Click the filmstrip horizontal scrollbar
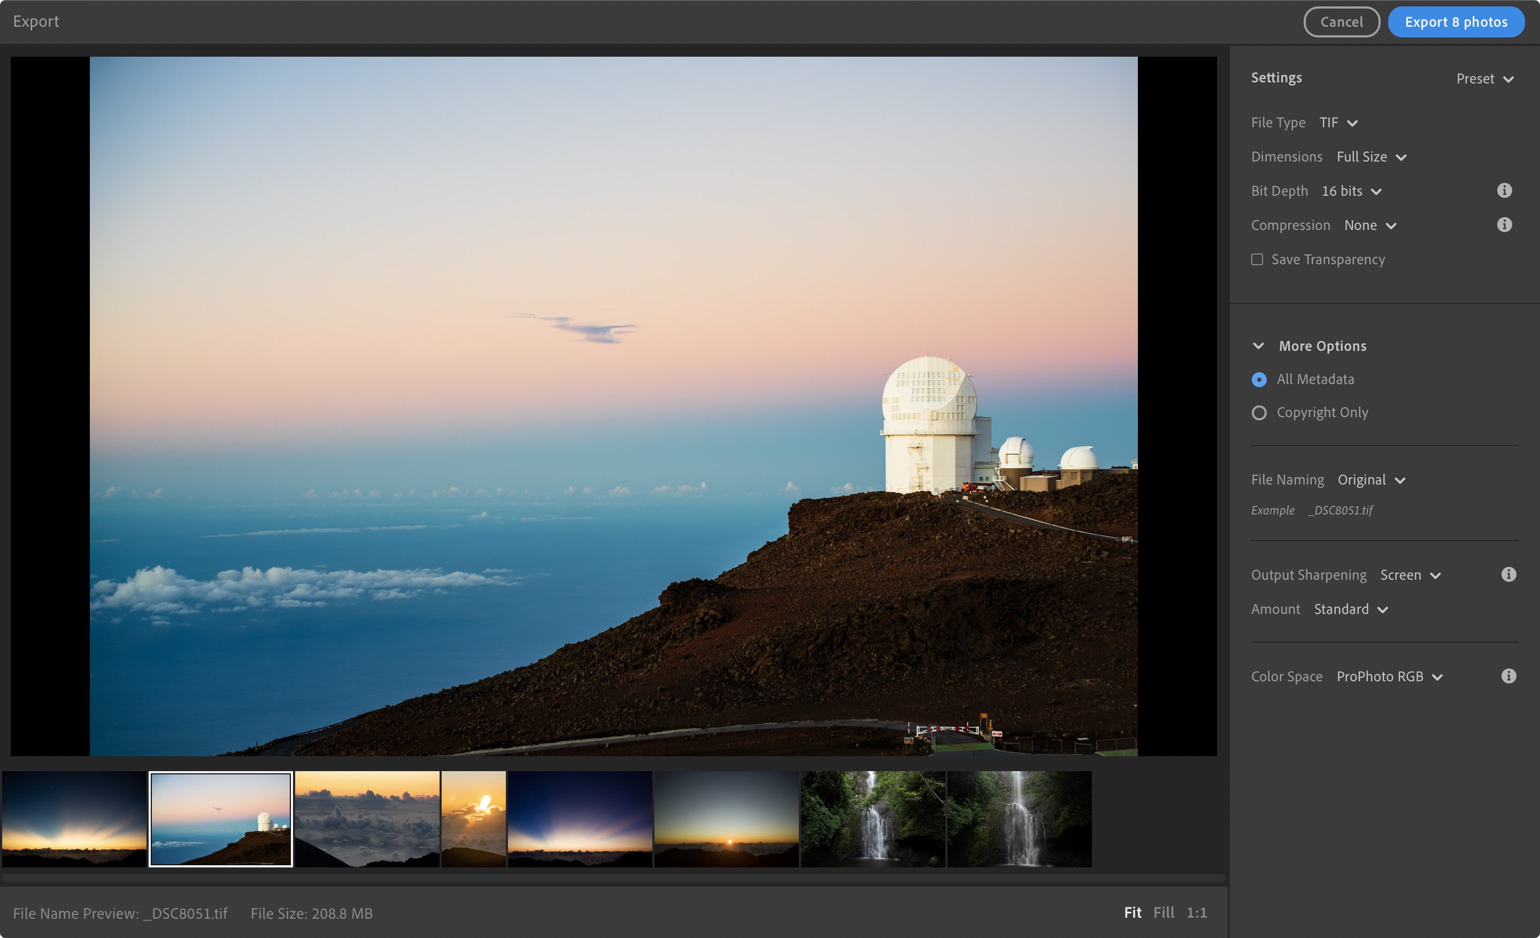Screen dimensions: 1540x938 point(612,878)
